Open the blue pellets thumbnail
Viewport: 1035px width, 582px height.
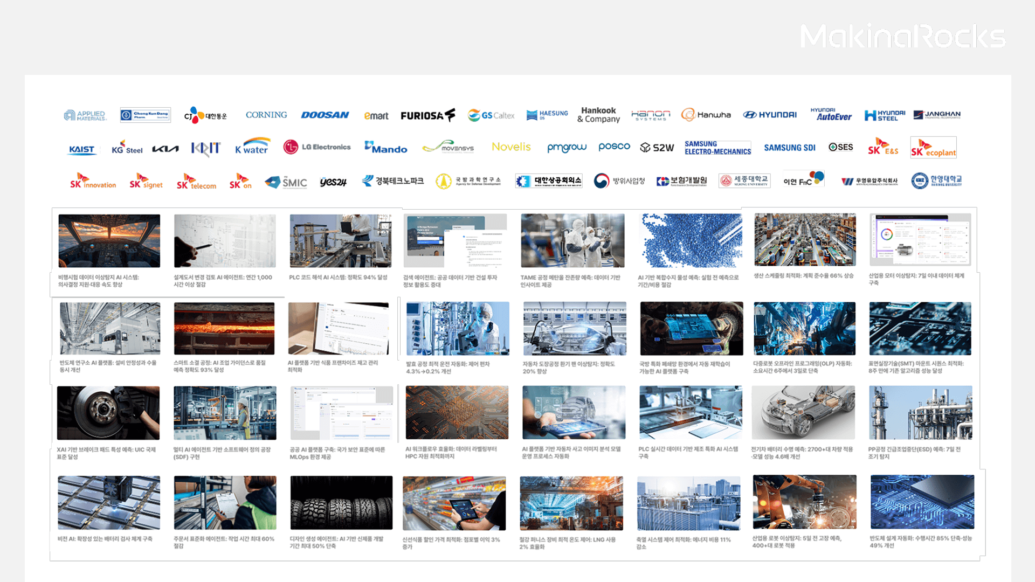point(691,240)
